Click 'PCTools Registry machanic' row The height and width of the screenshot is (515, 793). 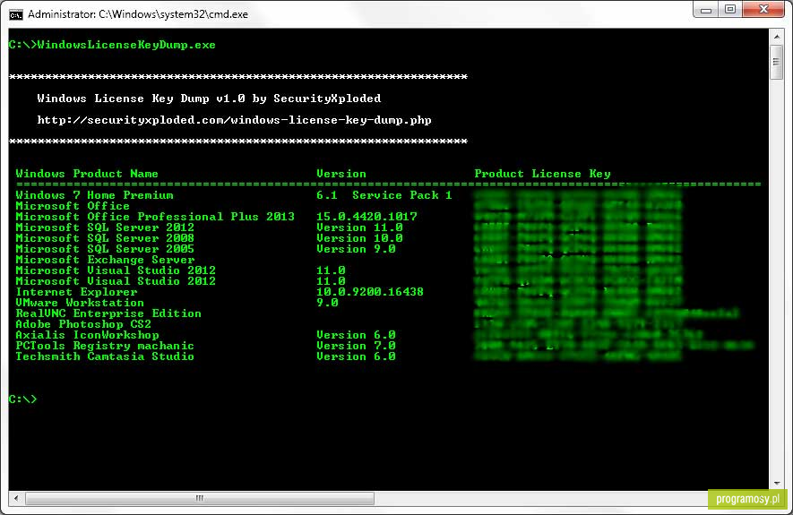(x=105, y=346)
